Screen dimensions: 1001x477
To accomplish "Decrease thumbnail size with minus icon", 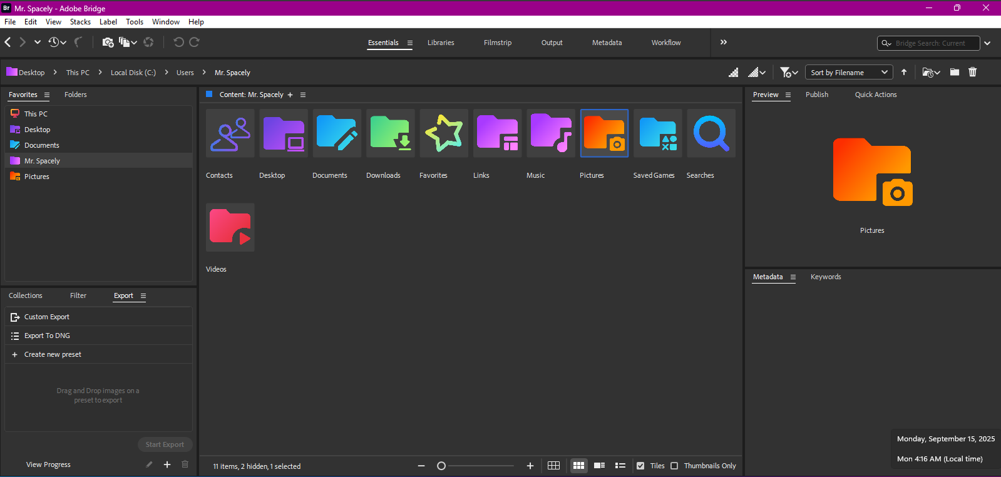I will tap(421, 466).
